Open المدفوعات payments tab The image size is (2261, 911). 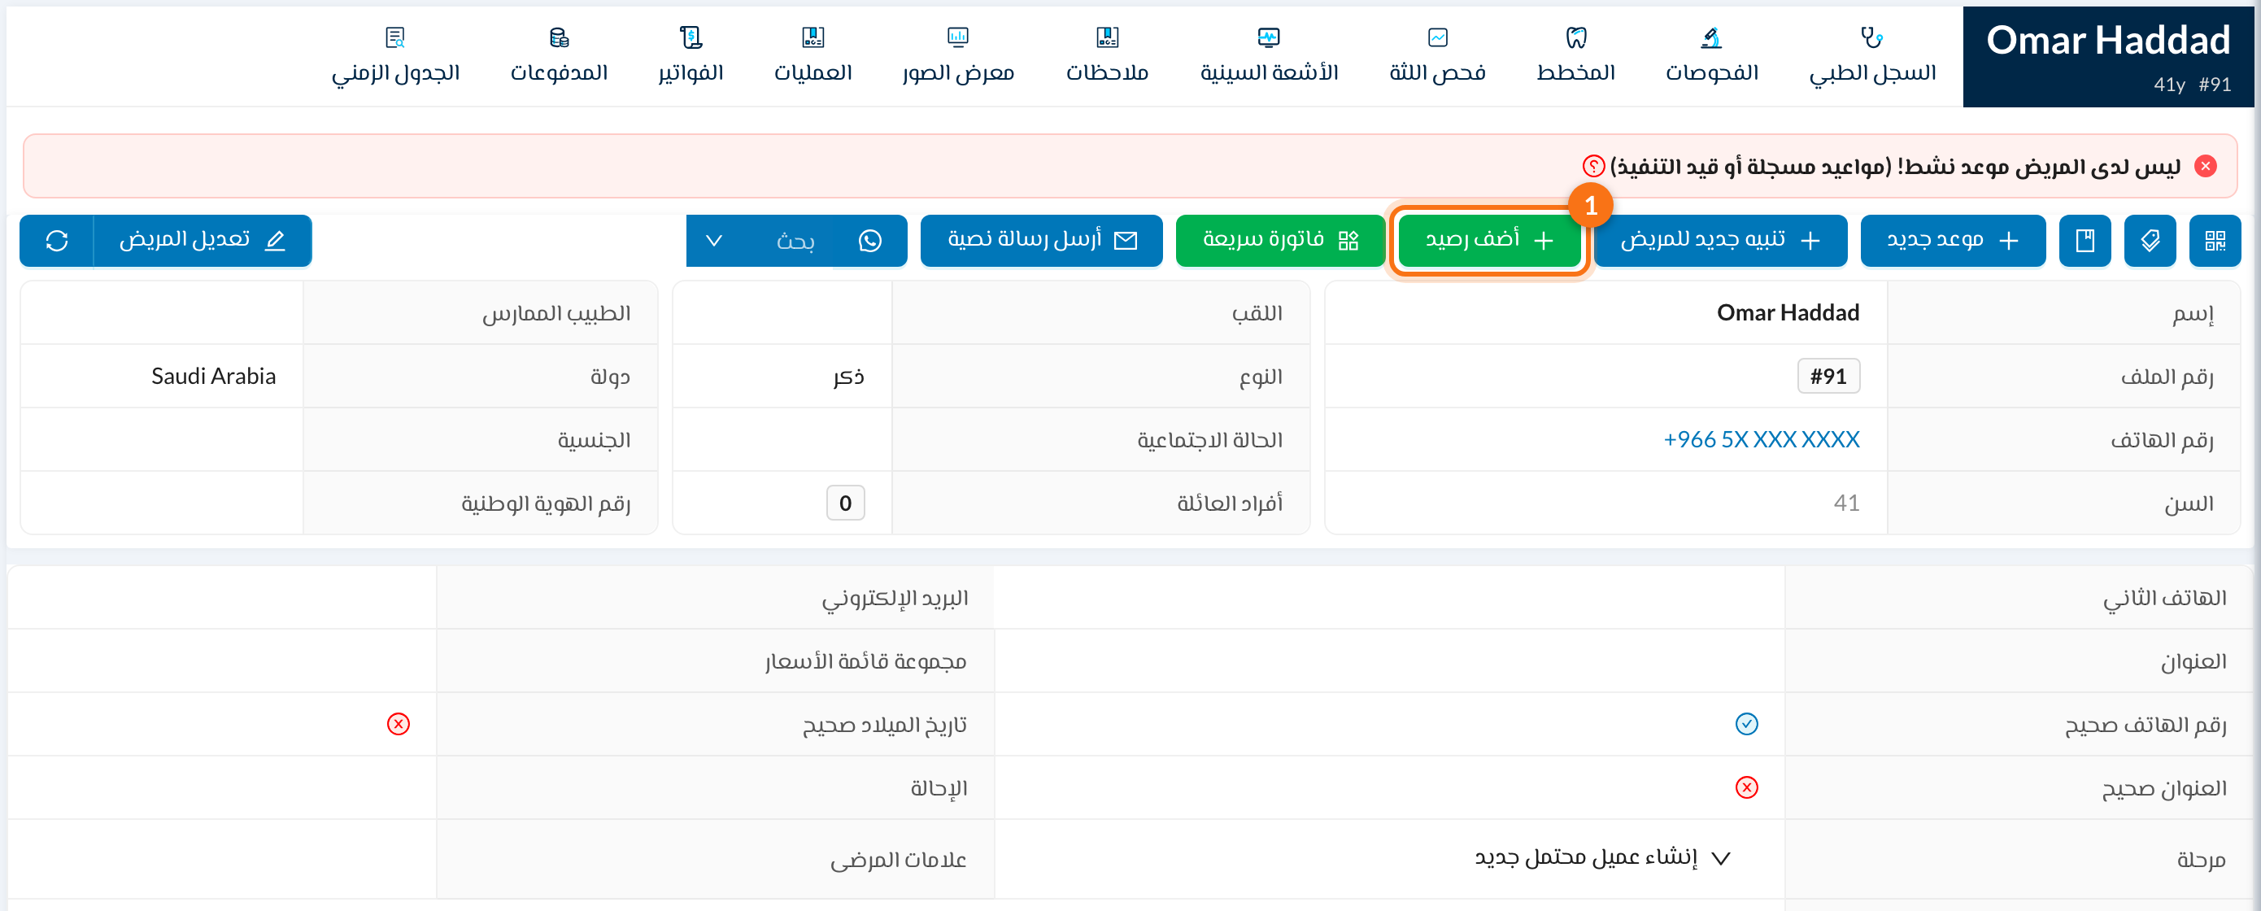click(559, 55)
